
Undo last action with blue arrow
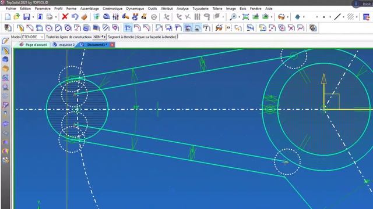point(75,17)
